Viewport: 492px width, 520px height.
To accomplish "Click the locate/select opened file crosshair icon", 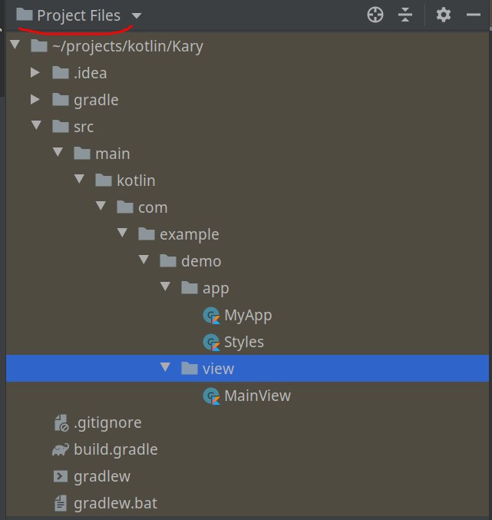I will point(375,15).
